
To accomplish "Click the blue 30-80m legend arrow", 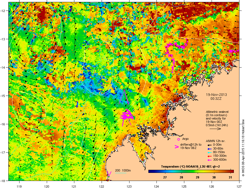I will 209,149.
